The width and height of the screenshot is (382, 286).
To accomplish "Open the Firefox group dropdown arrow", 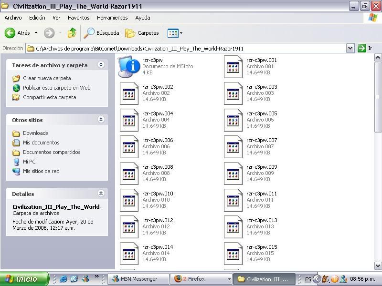I will pos(229,279).
